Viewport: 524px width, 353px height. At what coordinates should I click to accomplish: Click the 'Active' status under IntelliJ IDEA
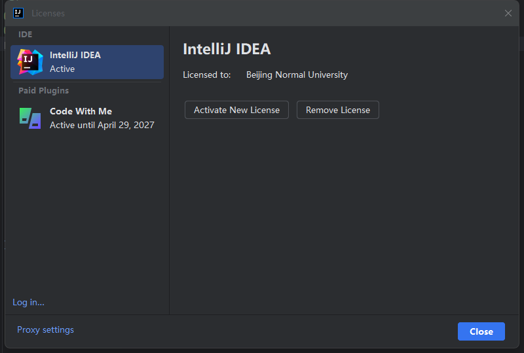(x=62, y=69)
